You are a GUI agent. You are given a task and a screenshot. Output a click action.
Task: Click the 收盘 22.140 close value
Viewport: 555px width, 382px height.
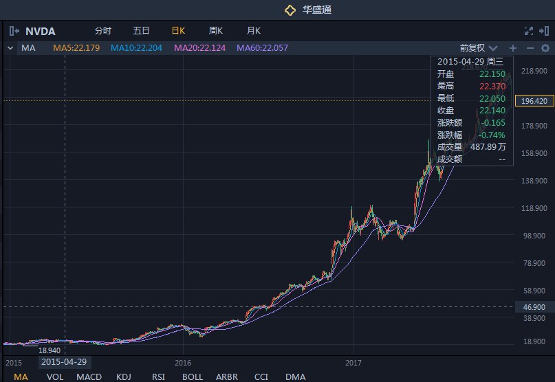tap(492, 111)
